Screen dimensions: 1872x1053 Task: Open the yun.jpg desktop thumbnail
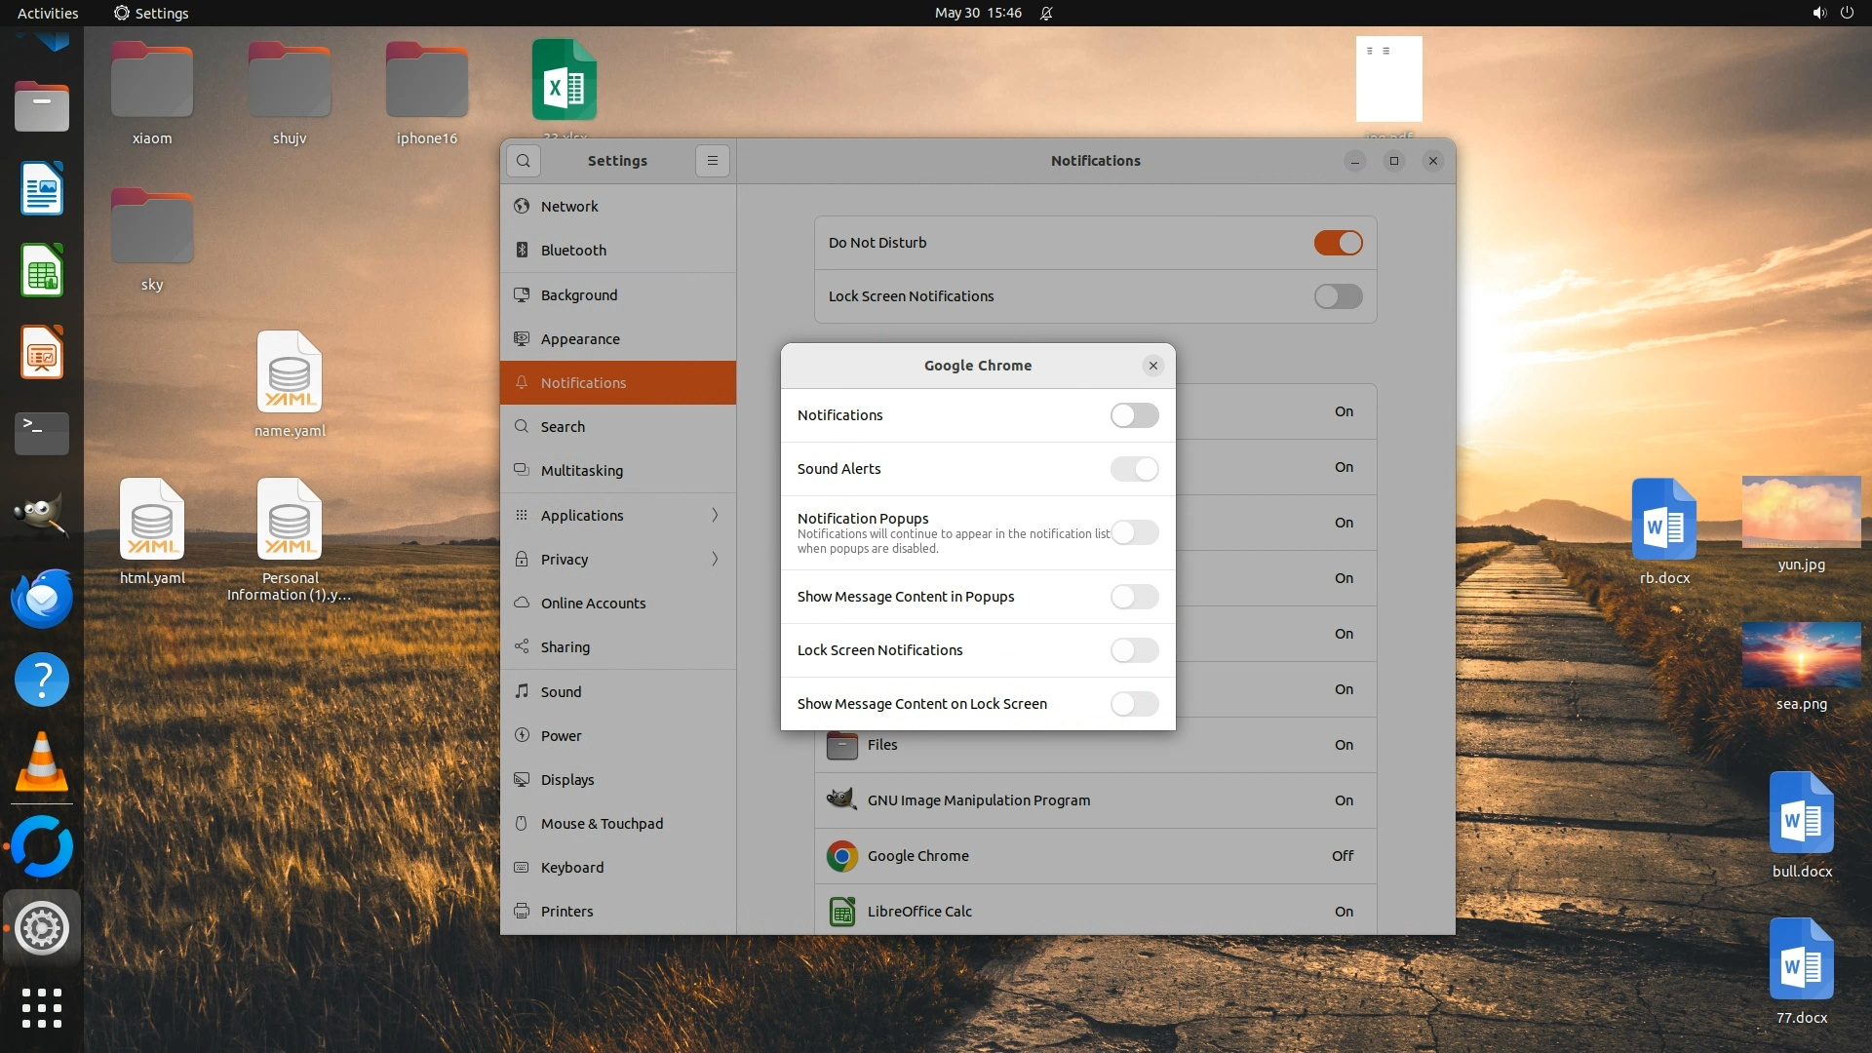tap(1801, 512)
